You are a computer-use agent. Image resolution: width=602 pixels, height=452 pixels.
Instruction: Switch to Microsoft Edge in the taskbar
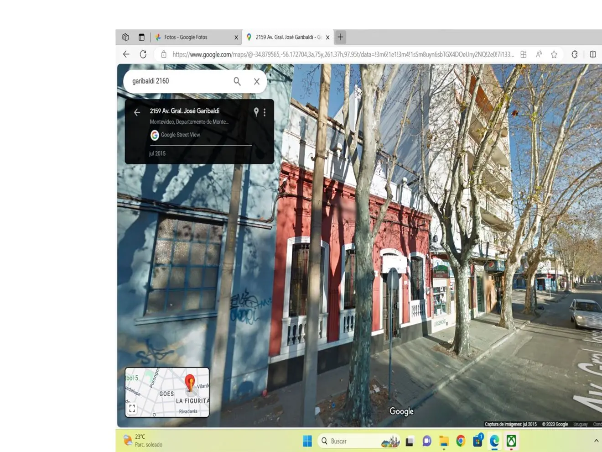tap(494, 441)
